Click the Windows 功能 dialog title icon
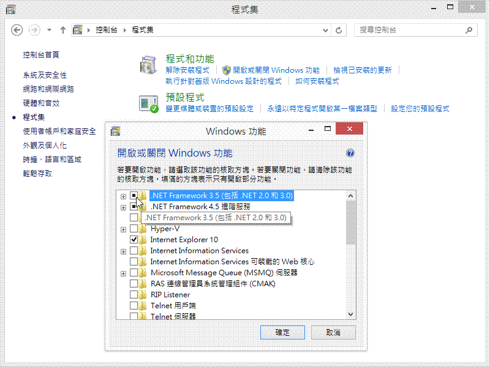This screenshot has width=490, height=367. (115, 131)
